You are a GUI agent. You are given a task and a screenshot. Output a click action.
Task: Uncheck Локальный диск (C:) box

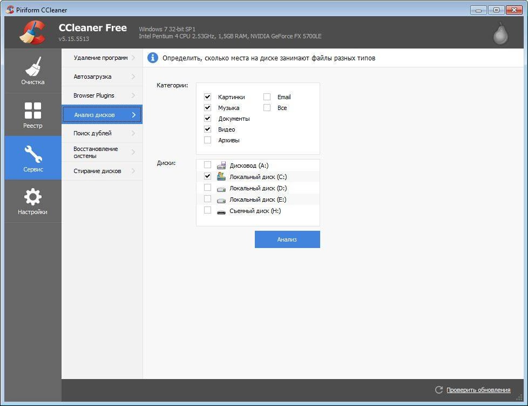coord(207,176)
